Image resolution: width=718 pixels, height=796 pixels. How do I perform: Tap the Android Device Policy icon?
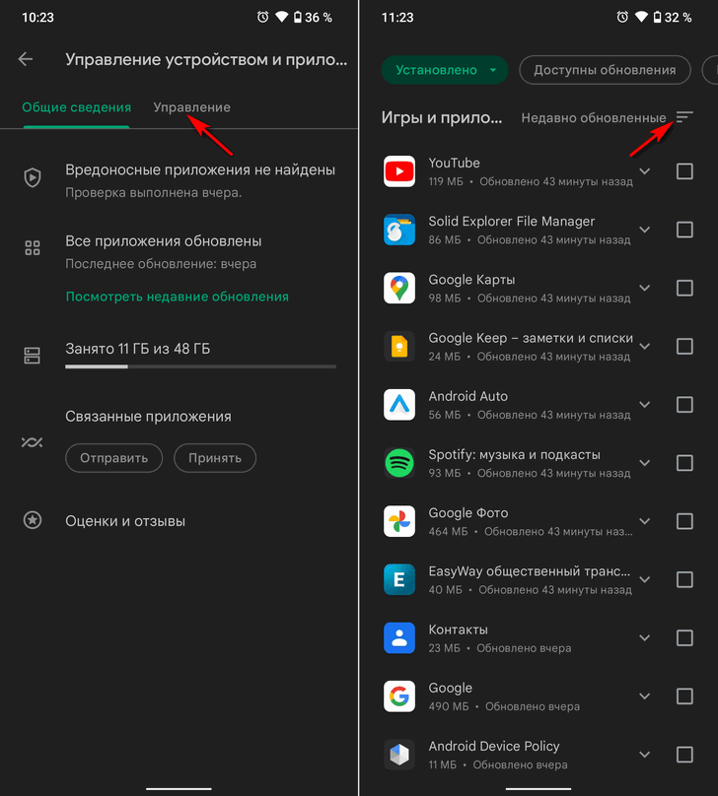399,755
